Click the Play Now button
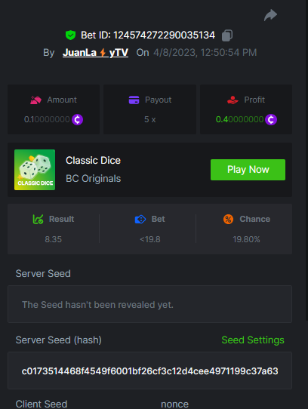 click(x=248, y=170)
